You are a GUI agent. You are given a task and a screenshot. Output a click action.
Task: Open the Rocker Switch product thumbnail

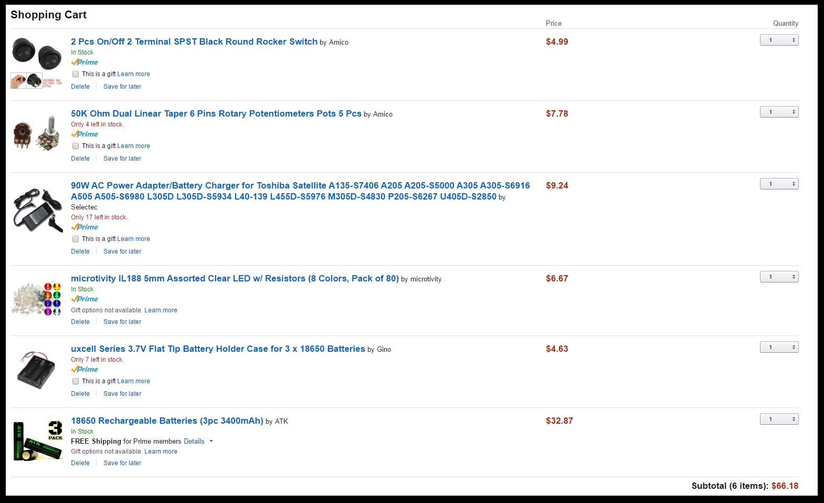pos(37,62)
